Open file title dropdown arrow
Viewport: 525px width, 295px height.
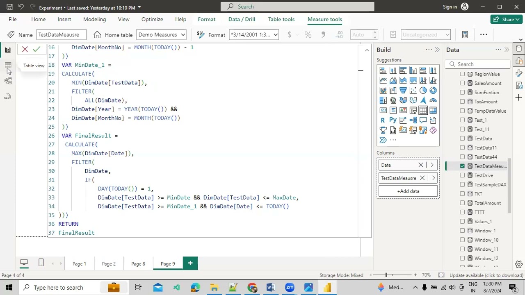tap(139, 7)
